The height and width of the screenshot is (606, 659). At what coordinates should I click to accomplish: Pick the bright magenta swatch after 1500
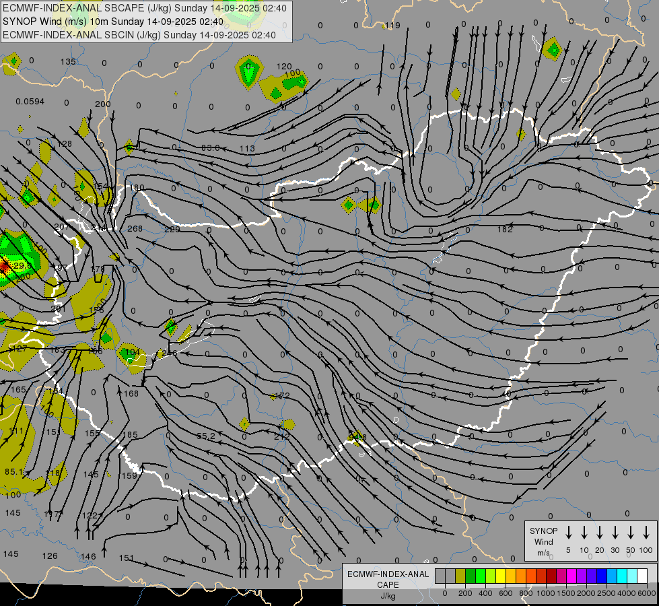click(x=571, y=576)
